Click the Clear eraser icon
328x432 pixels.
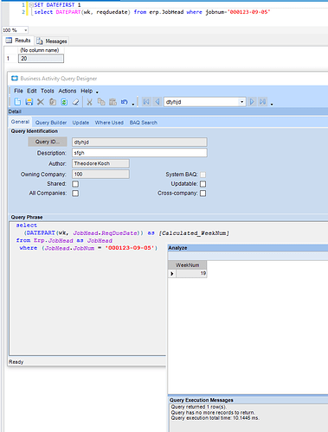[x=75, y=102]
